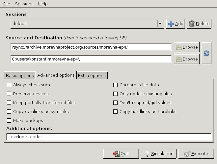The image size is (217, 164).
Task: Click the trash can Delete session button
Action: click(x=199, y=24)
